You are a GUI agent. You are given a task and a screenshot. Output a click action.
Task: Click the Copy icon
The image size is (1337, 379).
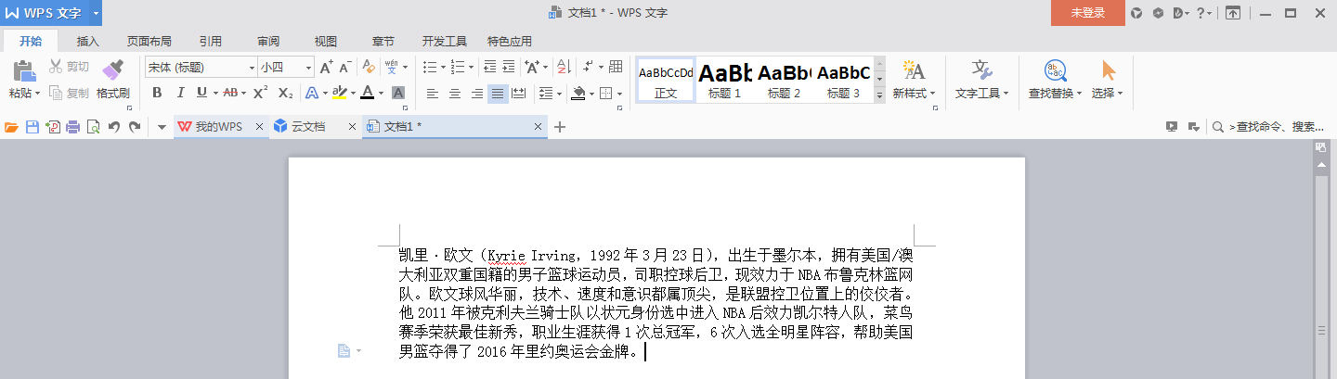(56, 93)
